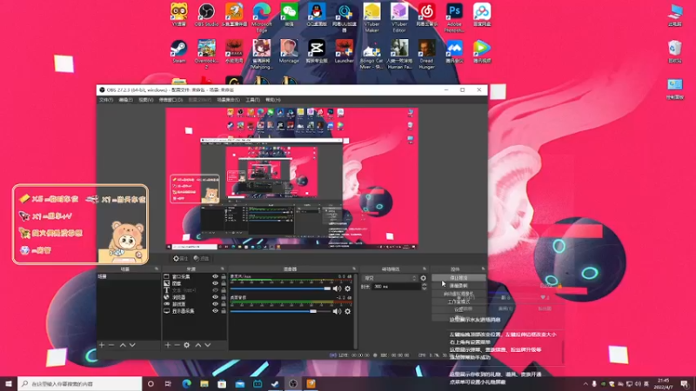Screen dimensions: 696x391
Task: Open the 工具(T) menu in OBS
Action: pyautogui.click(x=252, y=100)
